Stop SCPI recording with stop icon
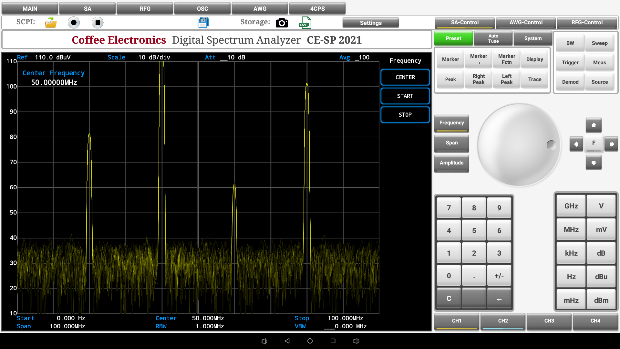Screen dimensions: 620x349 98,23
